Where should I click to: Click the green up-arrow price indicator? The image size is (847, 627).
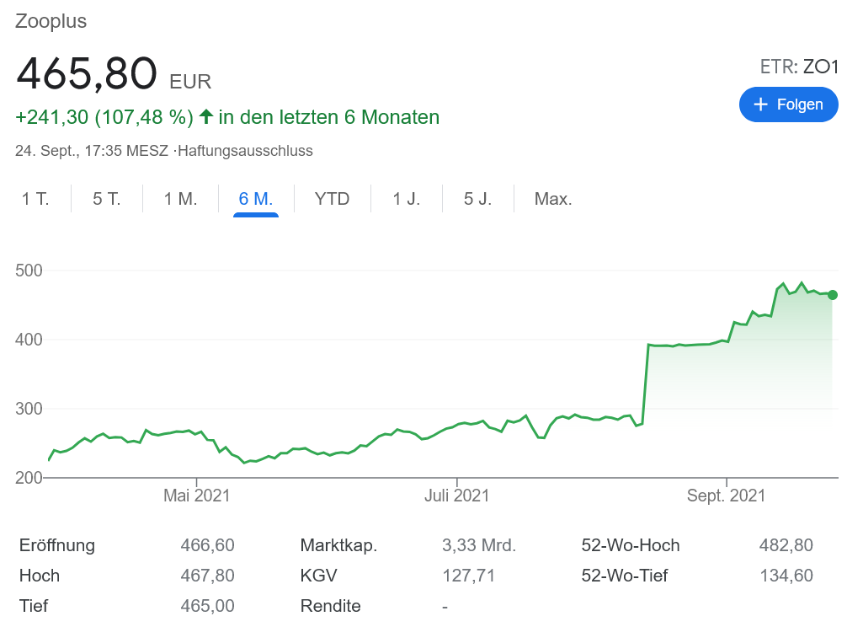[x=206, y=117]
